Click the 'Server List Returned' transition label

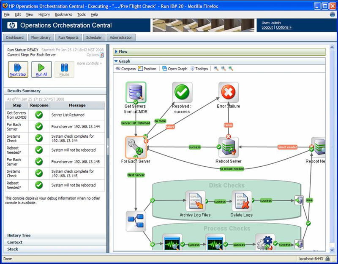coord(136,123)
